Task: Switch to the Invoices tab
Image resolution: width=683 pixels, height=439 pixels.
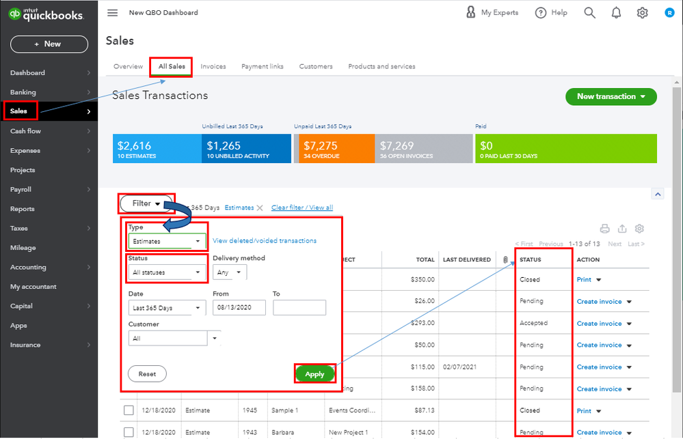Action: (x=213, y=67)
